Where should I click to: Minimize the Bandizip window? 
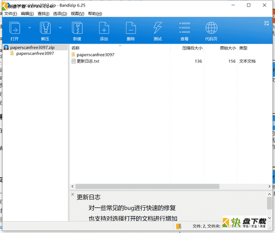click(x=233, y=5)
